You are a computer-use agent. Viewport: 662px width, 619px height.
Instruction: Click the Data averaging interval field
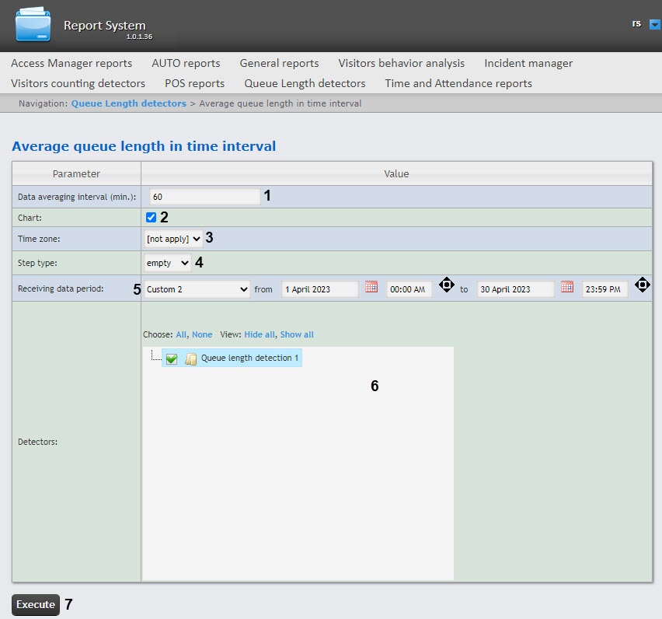[204, 197]
